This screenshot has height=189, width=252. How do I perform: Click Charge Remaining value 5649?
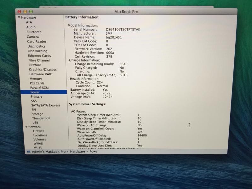coord(123,64)
